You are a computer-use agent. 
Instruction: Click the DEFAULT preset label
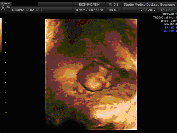click(170, 14)
